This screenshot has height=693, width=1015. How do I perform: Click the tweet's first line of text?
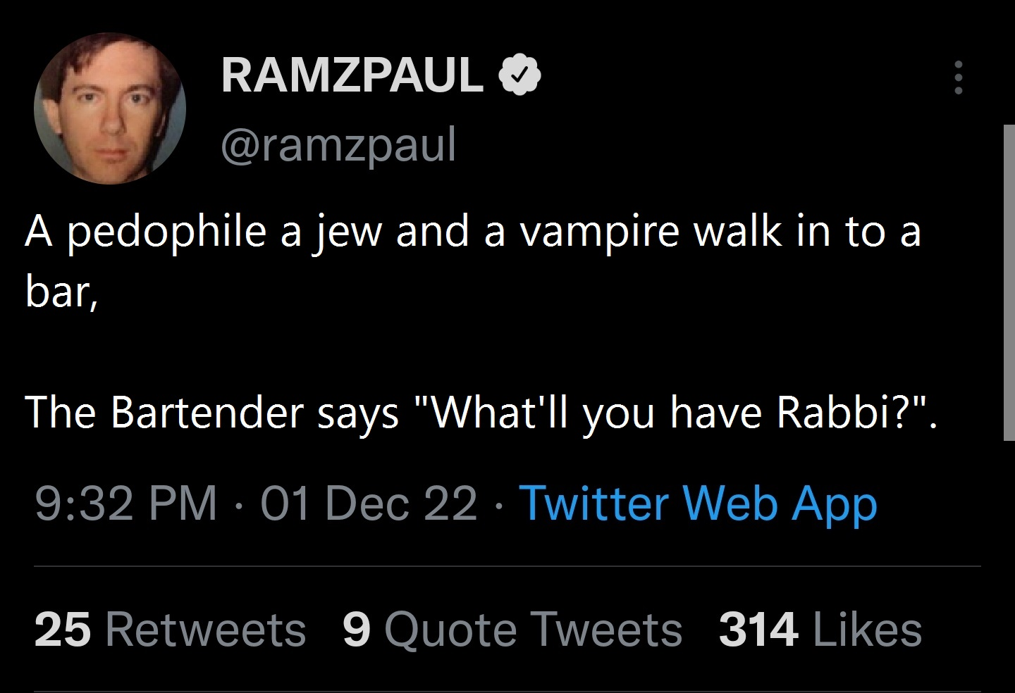[x=472, y=231]
